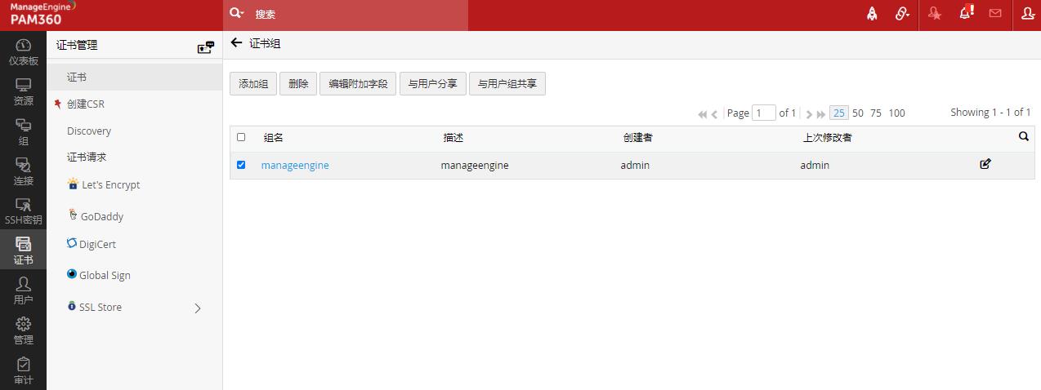The width and height of the screenshot is (1041, 390).
Task: Select 证书请求 in the side menu
Action: (x=87, y=157)
